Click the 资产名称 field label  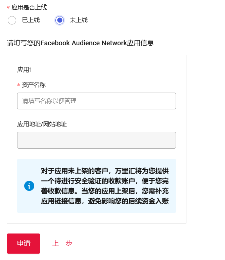(x=34, y=85)
